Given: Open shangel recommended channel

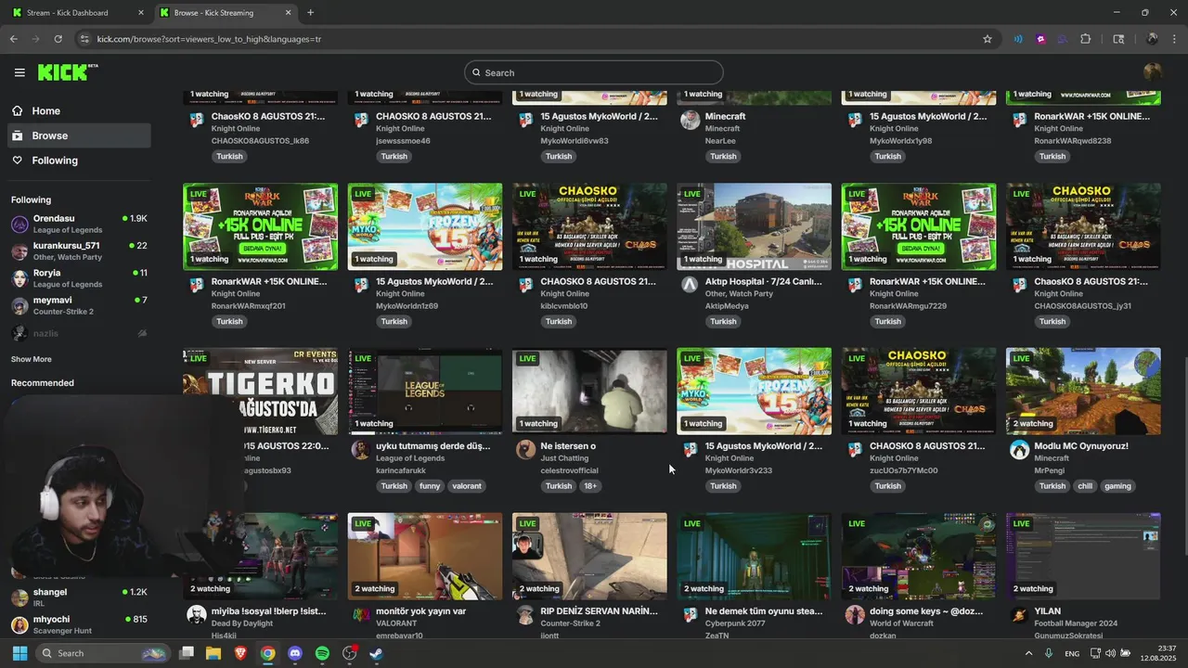Looking at the screenshot, I should (x=79, y=597).
